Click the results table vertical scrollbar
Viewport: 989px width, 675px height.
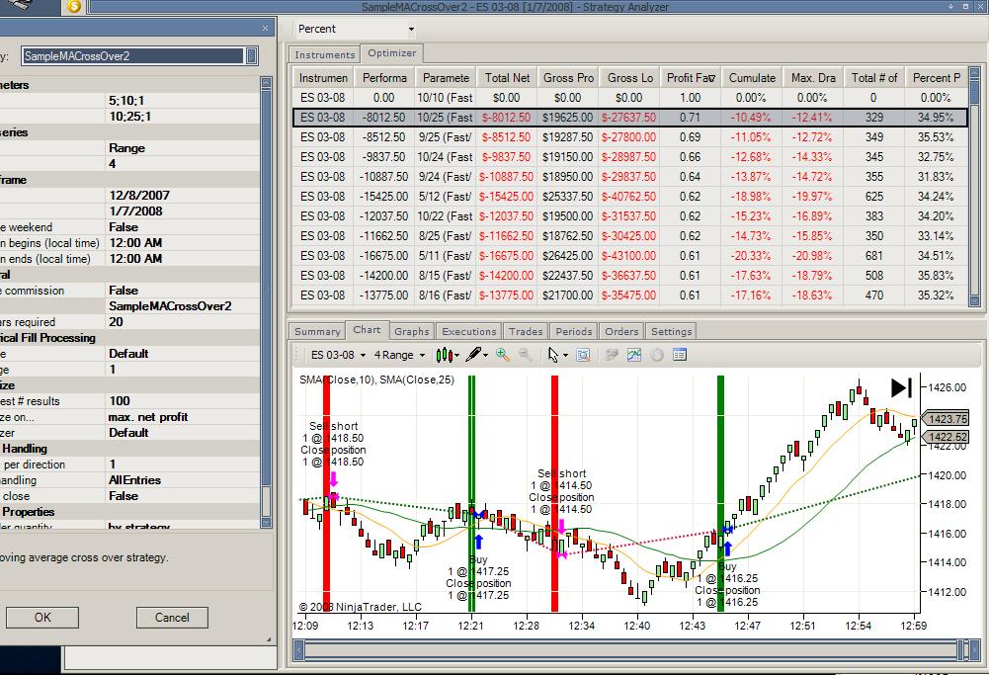[x=974, y=188]
